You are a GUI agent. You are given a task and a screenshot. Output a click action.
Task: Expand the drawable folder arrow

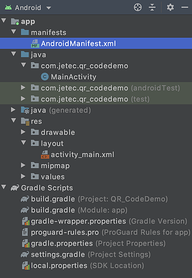click(x=23, y=132)
